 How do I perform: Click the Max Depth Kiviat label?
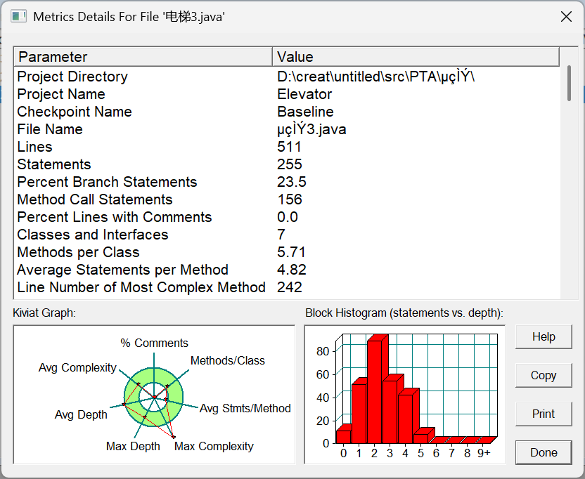tap(133, 446)
